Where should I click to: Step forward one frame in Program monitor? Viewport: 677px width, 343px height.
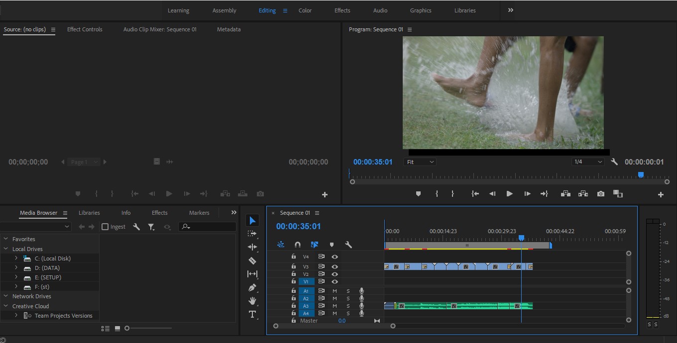(x=527, y=194)
